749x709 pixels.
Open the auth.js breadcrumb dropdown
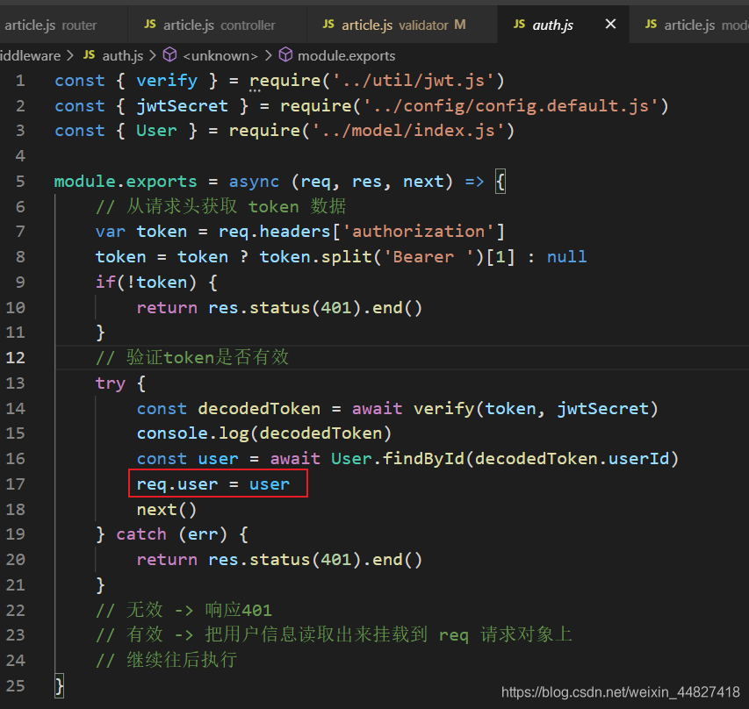point(123,56)
